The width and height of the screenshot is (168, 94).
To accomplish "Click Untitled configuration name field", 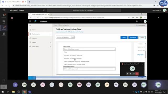I will (63, 37).
